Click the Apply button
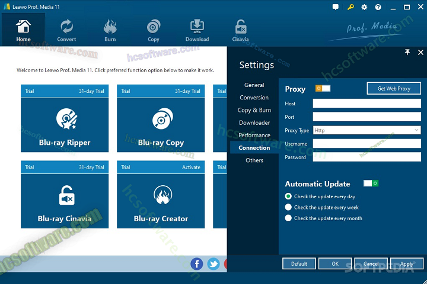The height and width of the screenshot is (284, 427). (x=407, y=264)
